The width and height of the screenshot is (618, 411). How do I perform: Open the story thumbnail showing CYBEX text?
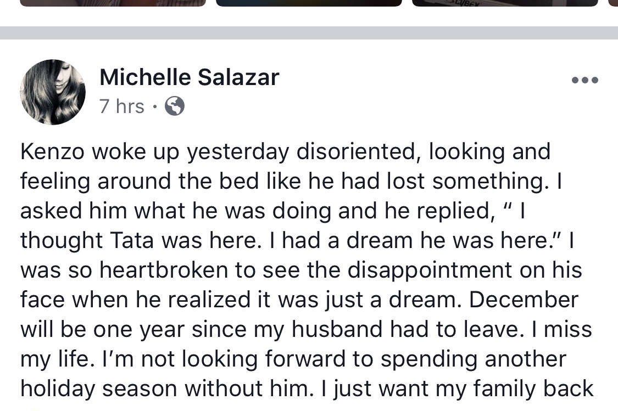pyautogui.click(x=505, y=3)
